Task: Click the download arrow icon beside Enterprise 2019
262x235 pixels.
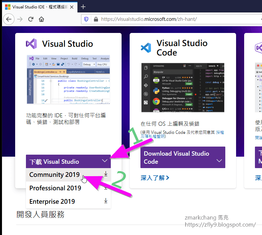Action: point(106,201)
